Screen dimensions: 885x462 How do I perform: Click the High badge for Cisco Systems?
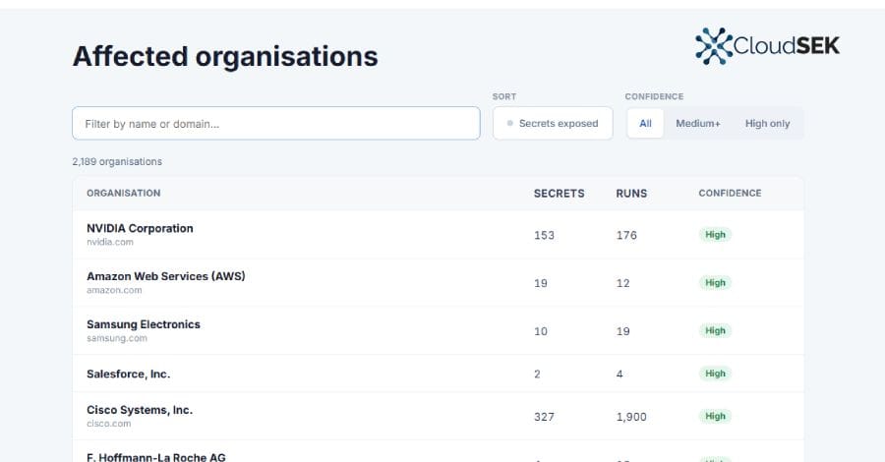[715, 417]
